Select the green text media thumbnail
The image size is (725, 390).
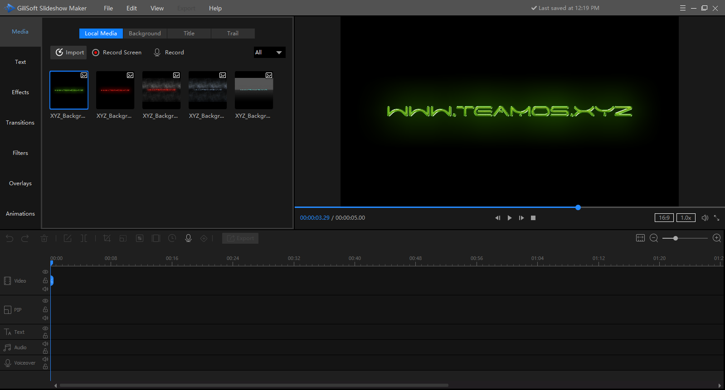pyautogui.click(x=69, y=90)
